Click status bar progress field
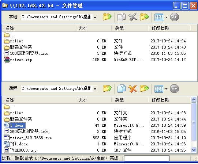This screenshot has height=164, width=198. [147, 158]
